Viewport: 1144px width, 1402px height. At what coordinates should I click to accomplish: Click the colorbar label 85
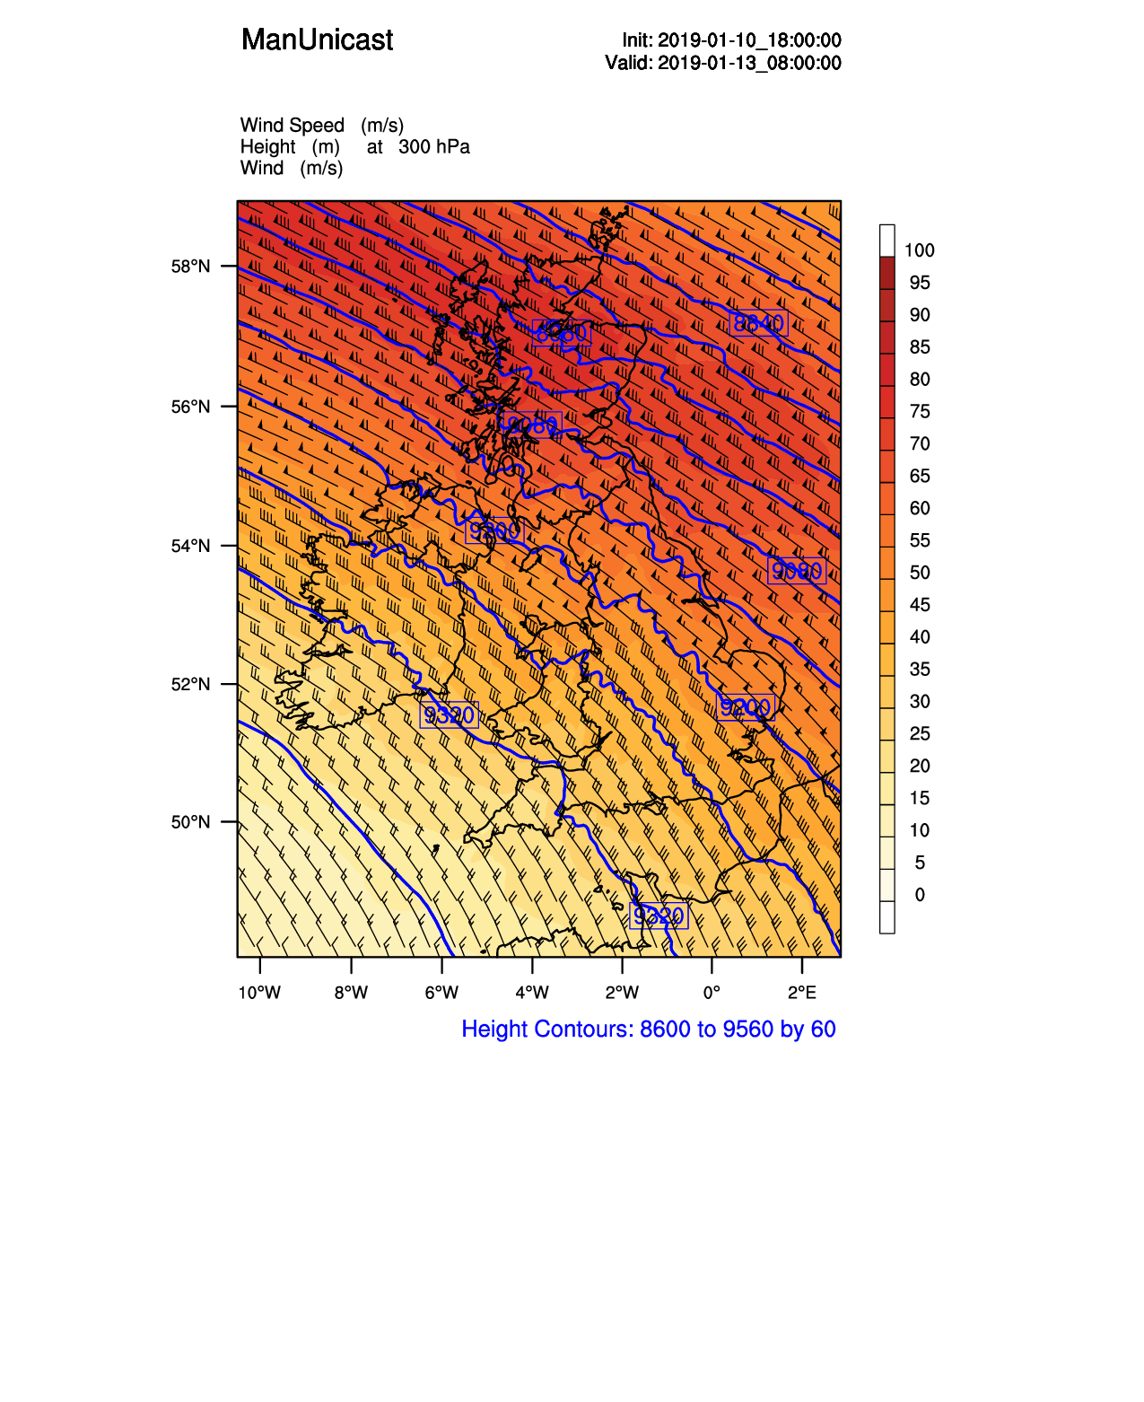point(920,347)
